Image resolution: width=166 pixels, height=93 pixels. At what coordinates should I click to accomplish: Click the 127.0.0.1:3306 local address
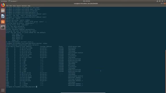(x=27, y=48)
